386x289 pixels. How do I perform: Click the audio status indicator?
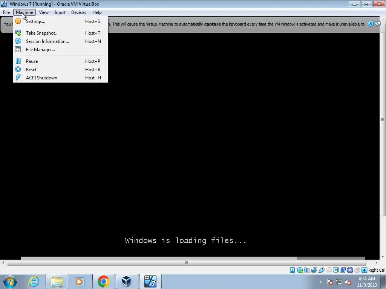[x=307, y=270]
